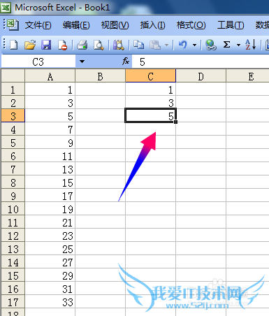This screenshot has height=316, width=269.
Task: Click cell A8 containing 15
Action: [x=50, y=182]
